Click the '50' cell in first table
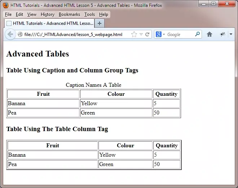 pyautogui.click(x=166, y=113)
